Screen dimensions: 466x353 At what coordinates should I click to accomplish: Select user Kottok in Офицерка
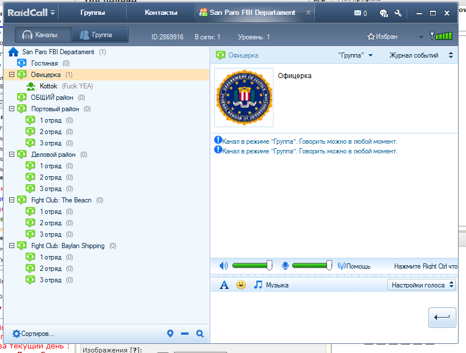(x=48, y=86)
